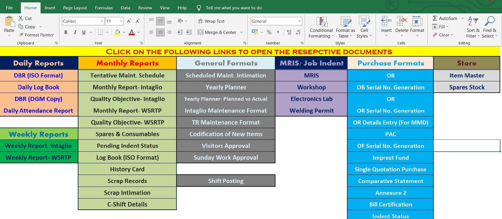Click the Decrease Indent icon
502x219 pixels.
tap(180, 32)
